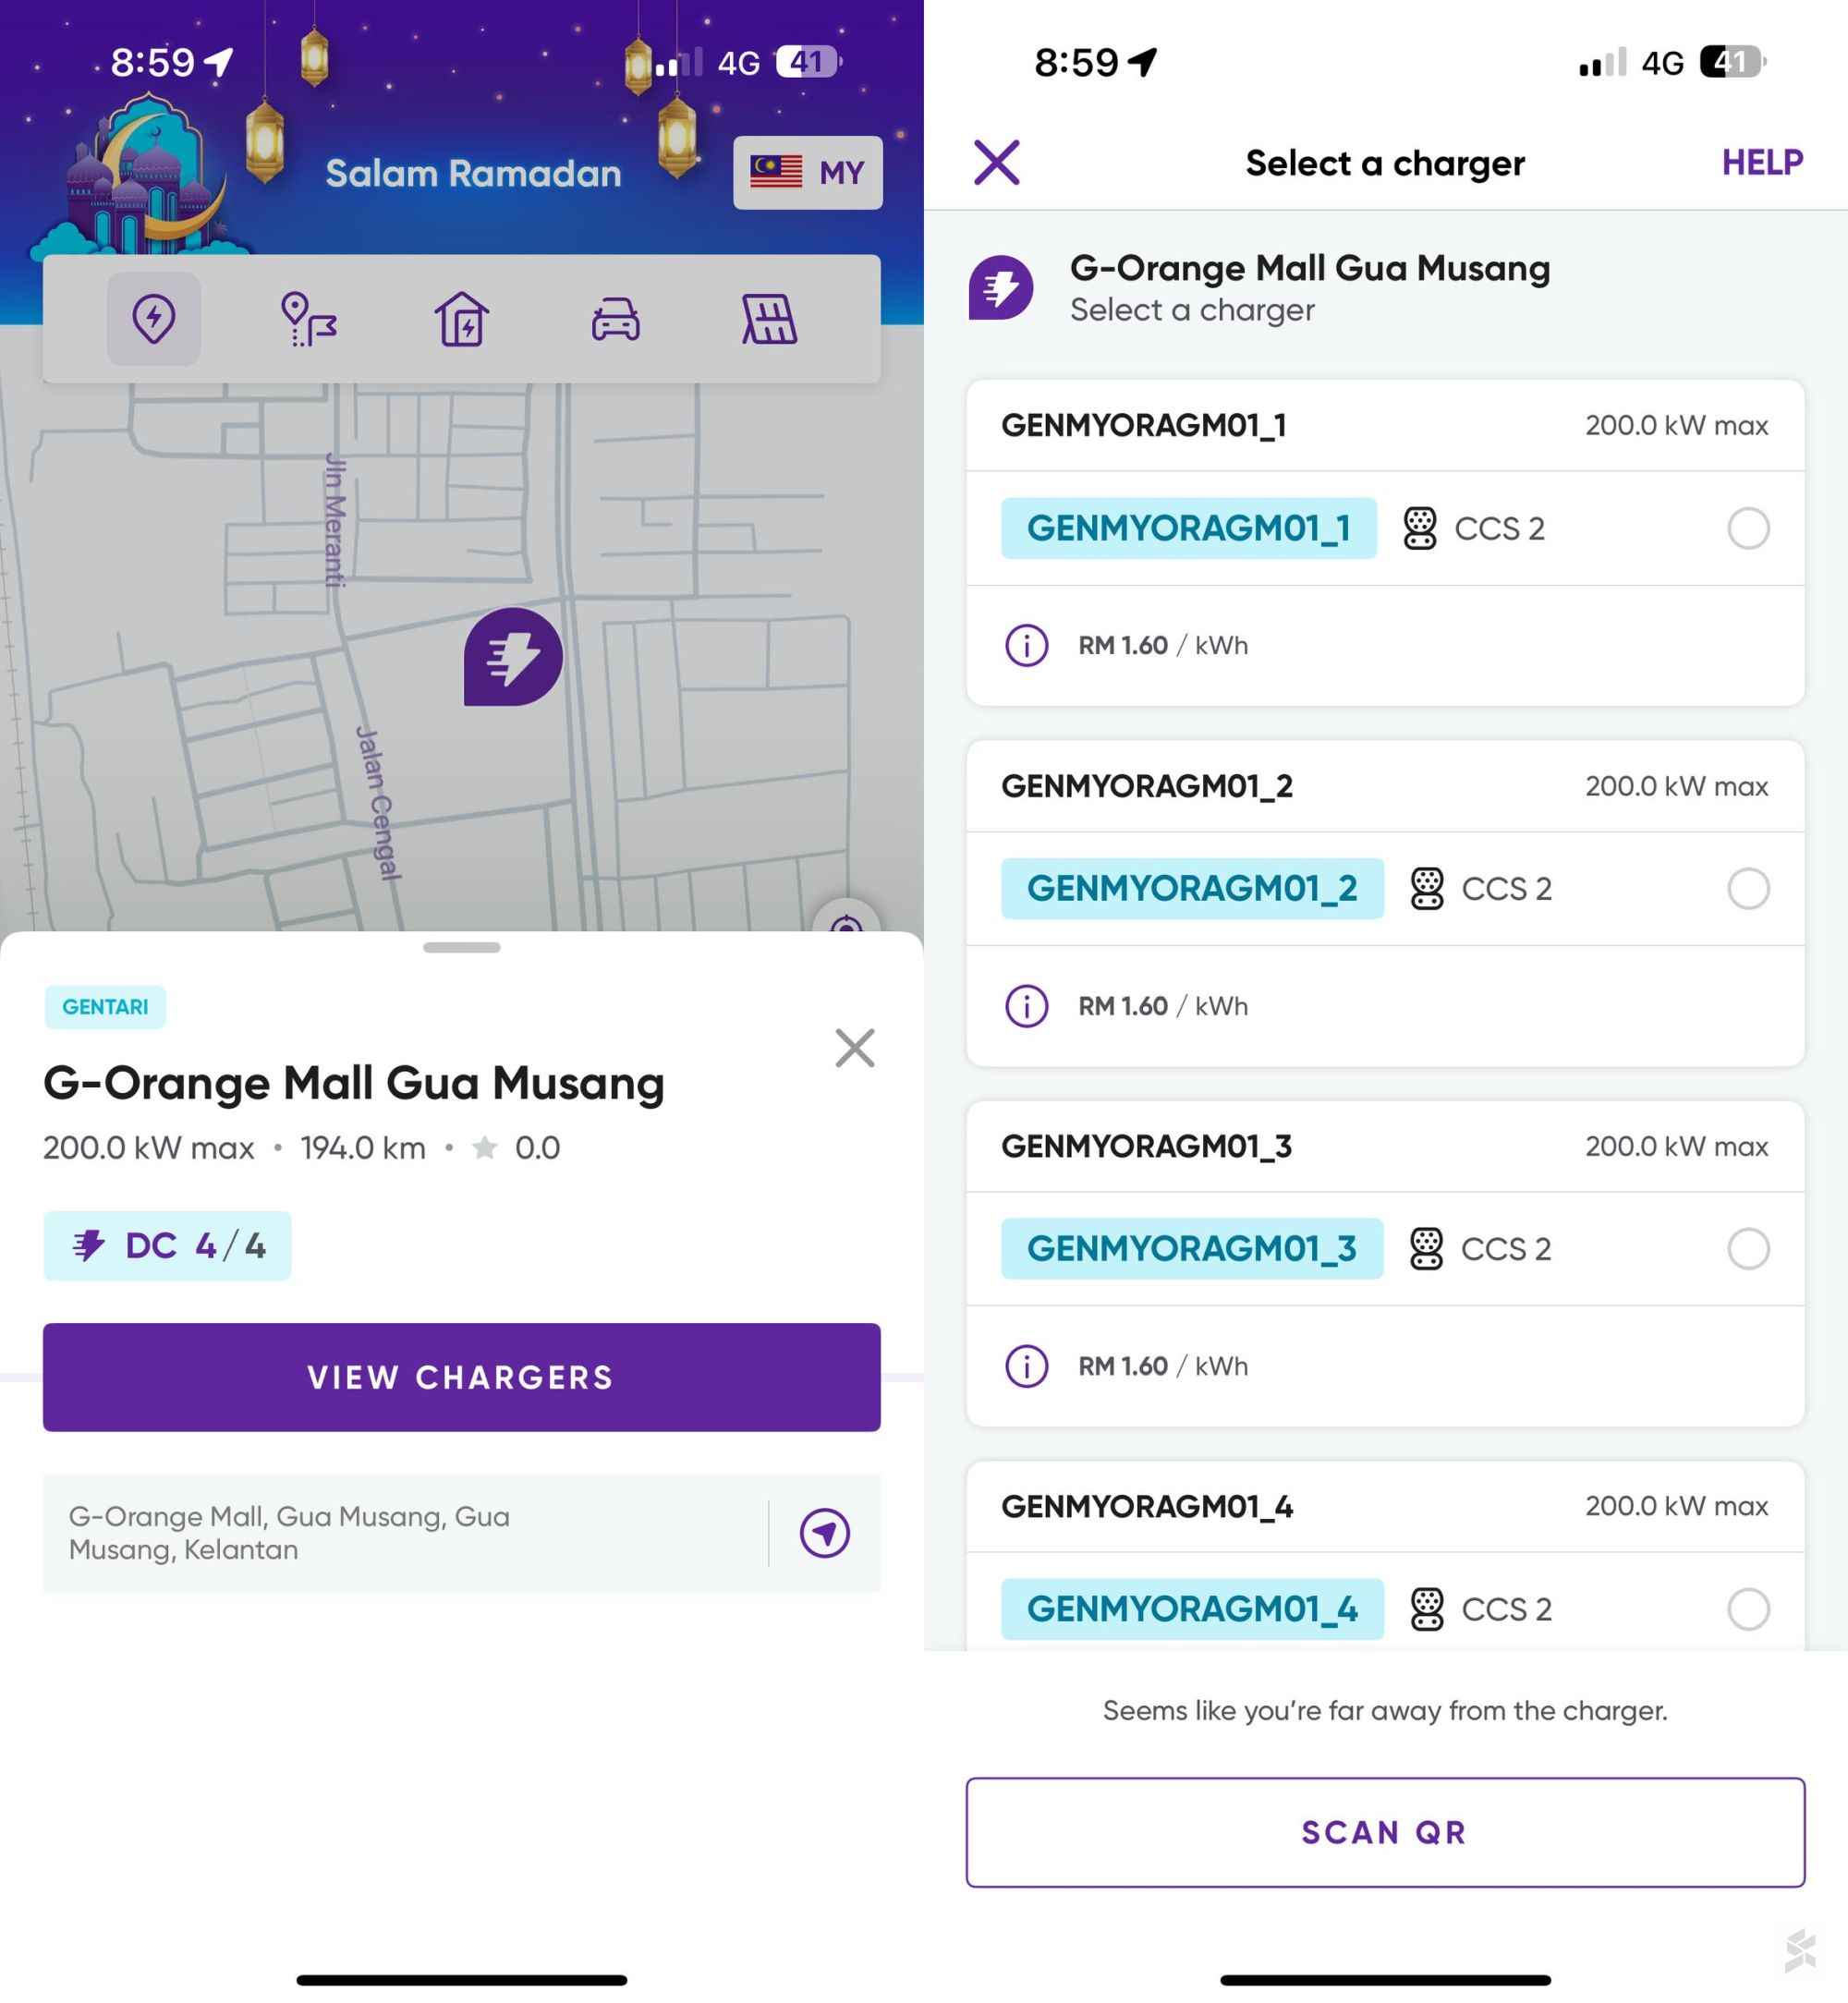Select GENMYORAGM01_1 charger radio button
This screenshot has width=1848, height=2003.
click(1747, 528)
